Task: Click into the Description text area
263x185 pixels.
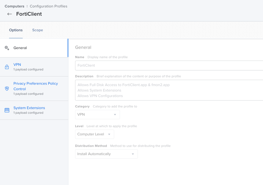Action: pyautogui.click(x=169, y=90)
